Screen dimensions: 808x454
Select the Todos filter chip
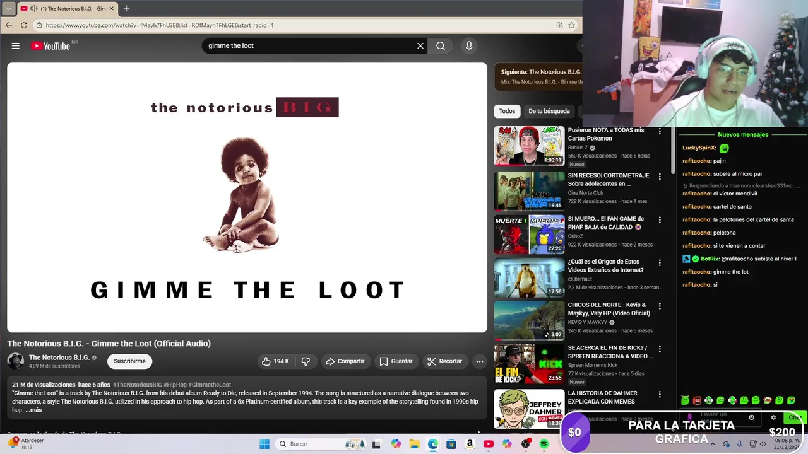[507, 111]
